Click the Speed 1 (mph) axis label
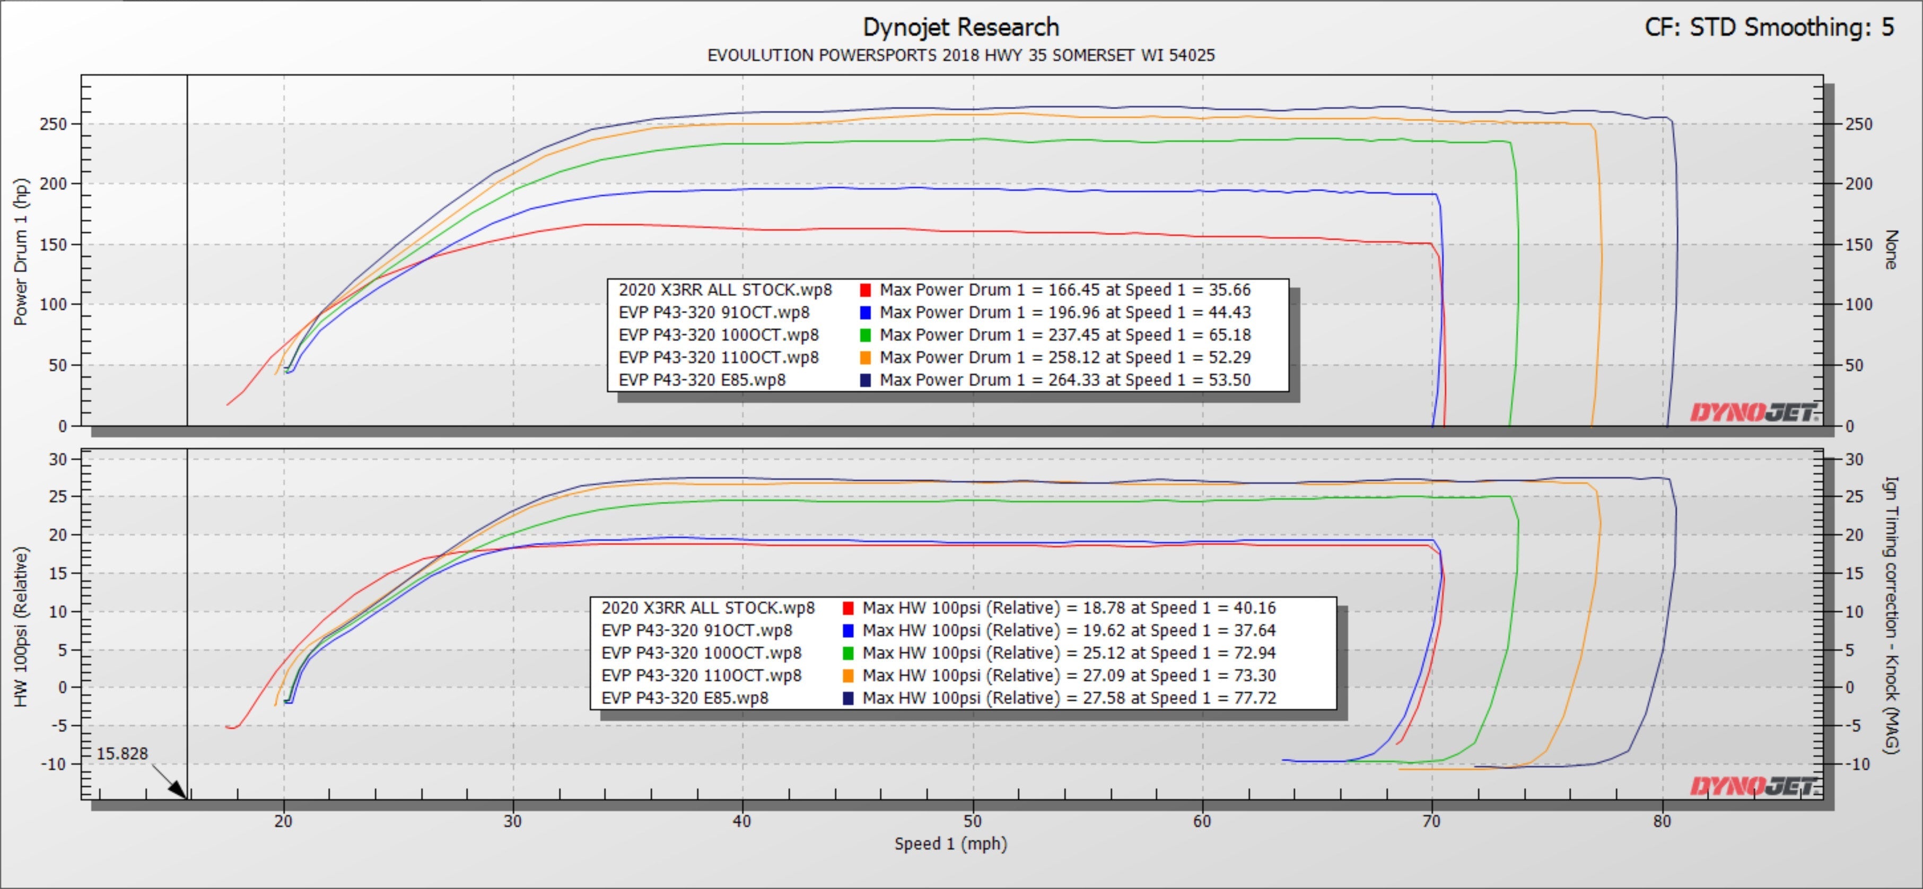Viewport: 1923px width, 889px height. click(x=950, y=844)
